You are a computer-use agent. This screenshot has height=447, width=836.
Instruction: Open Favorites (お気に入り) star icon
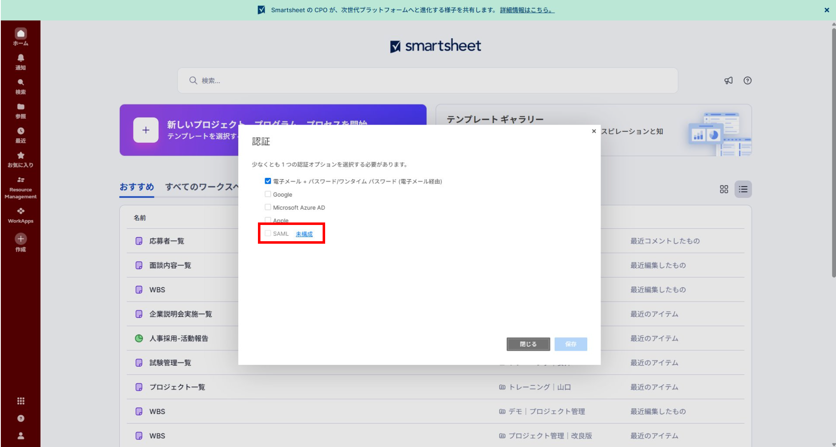click(20, 155)
